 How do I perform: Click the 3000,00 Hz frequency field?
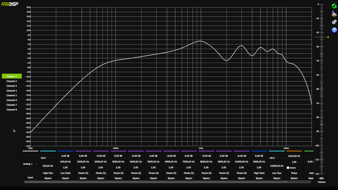coord(118,162)
